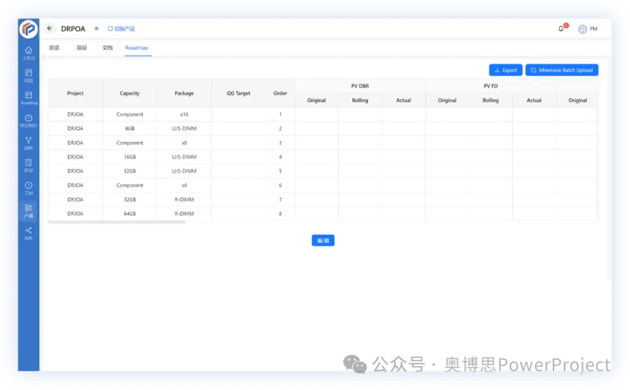
Task: Click DRJOA cell in order 1 row
Action: pos(75,114)
